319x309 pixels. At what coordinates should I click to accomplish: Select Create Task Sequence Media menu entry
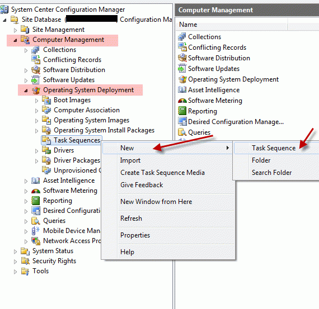(x=162, y=173)
